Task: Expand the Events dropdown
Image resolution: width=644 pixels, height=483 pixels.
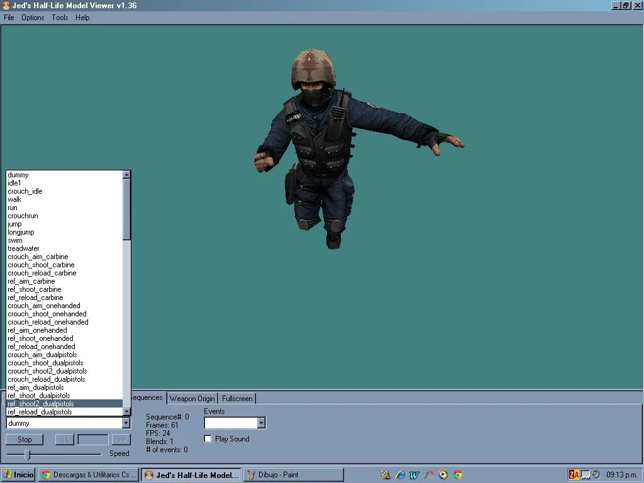Action: point(261,423)
